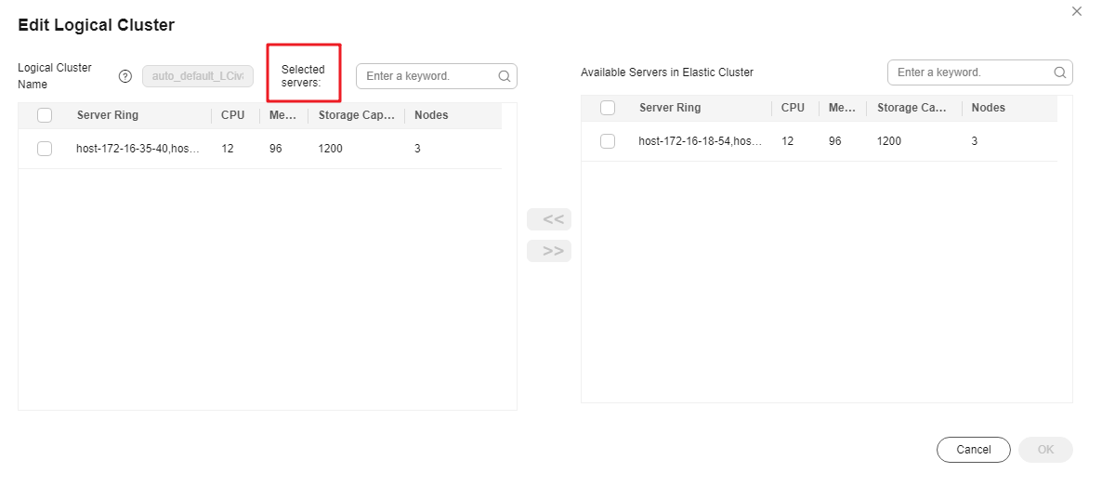Click the move-left << arrow button

[x=549, y=219]
